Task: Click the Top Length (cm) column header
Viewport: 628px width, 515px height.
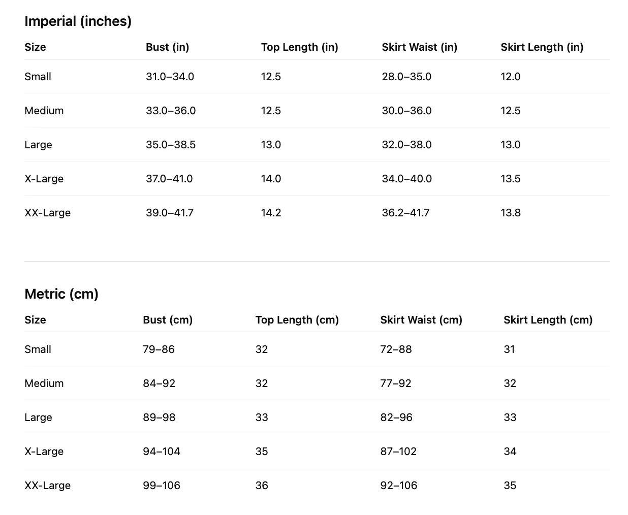Action: tap(297, 320)
